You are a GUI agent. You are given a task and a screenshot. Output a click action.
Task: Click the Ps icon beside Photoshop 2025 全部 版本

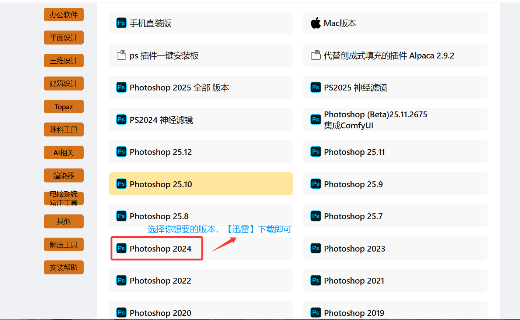click(121, 87)
